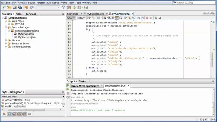
Task: Expand the Enterprise Beans node
Action: pos(6,43)
